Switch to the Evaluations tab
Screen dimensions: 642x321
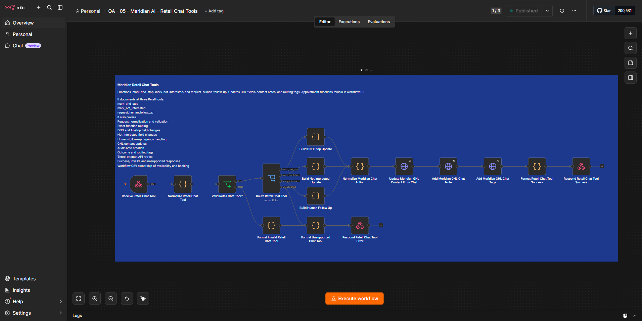(x=379, y=22)
